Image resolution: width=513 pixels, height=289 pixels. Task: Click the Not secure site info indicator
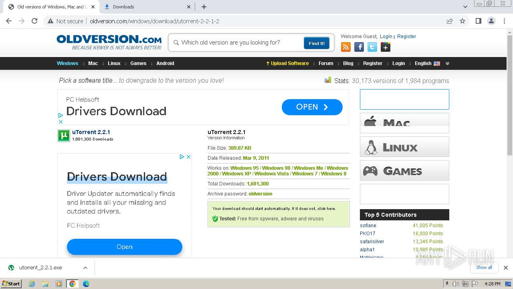(x=65, y=21)
